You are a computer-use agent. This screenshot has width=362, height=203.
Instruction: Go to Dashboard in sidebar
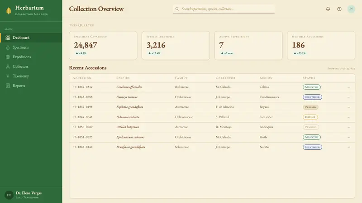(31, 38)
